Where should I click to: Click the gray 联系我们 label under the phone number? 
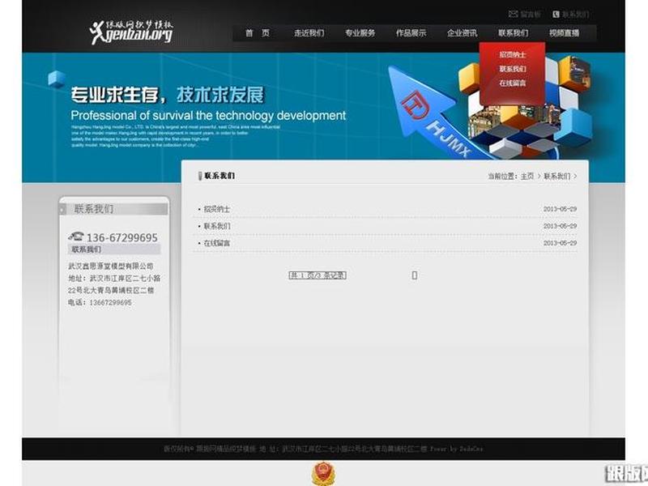114,249
